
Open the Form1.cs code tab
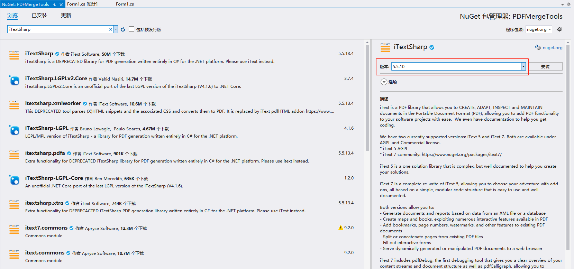[125, 4]
